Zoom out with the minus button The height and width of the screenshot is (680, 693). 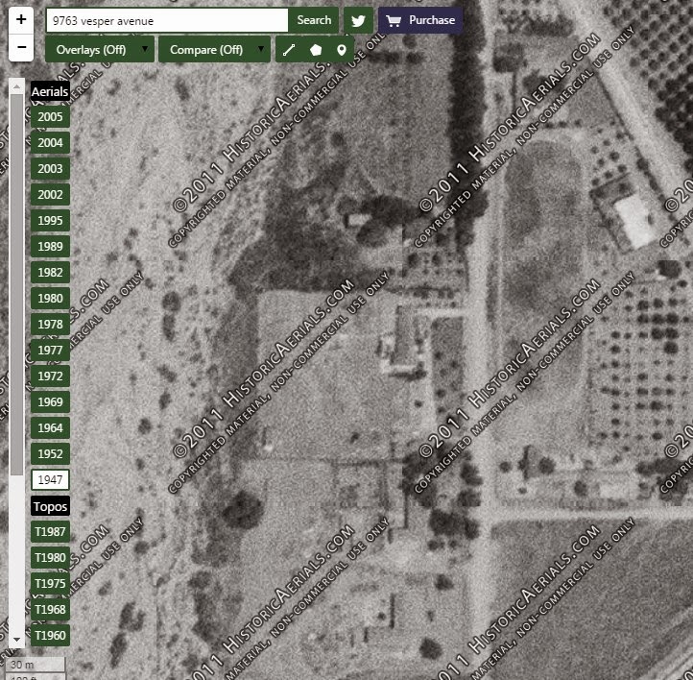click(21, 47)
